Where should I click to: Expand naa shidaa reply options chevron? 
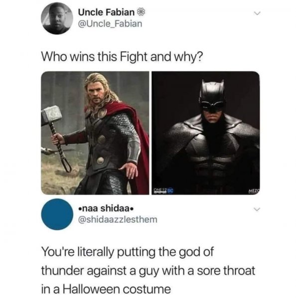click(x=257, y=209)
